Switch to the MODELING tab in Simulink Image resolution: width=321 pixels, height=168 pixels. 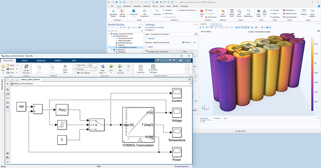point(41,61)
